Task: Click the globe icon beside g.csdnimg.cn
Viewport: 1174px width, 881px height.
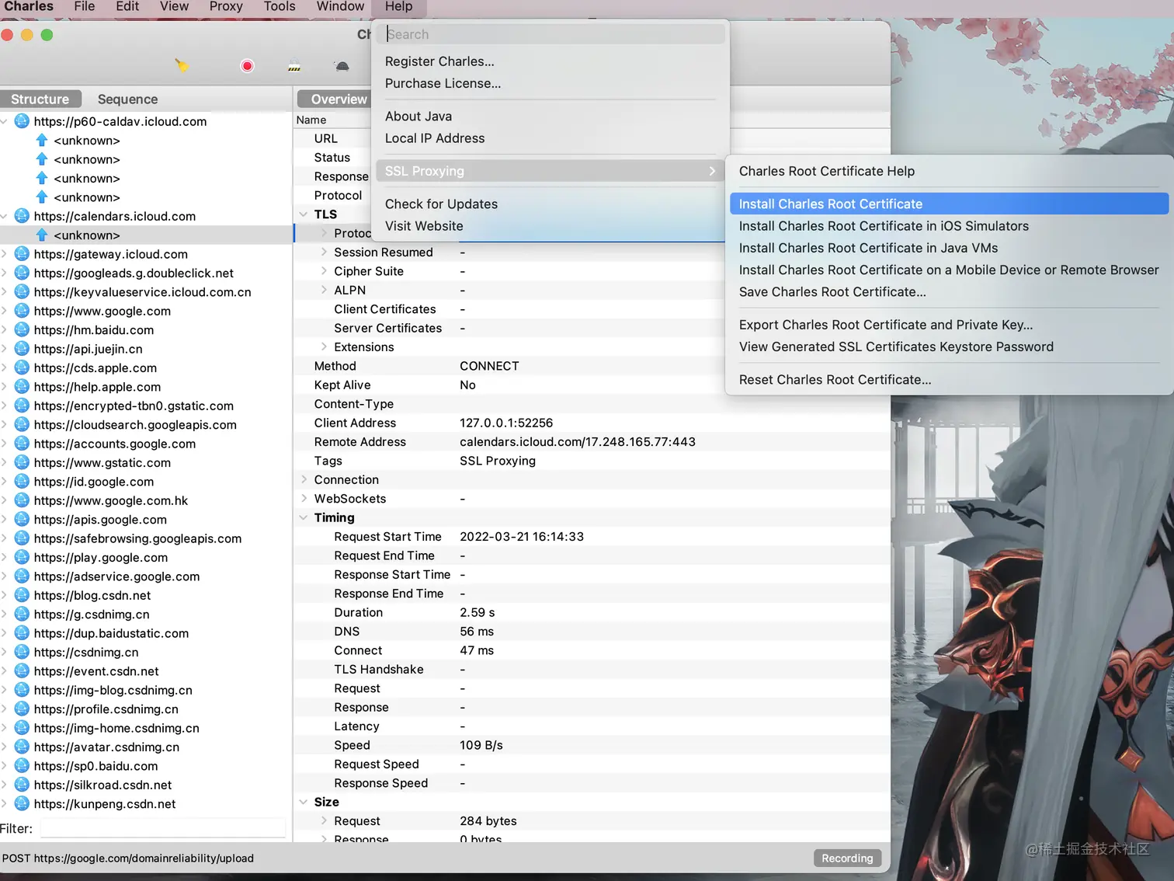Action: pyautogui.click(x=22, y=615)
